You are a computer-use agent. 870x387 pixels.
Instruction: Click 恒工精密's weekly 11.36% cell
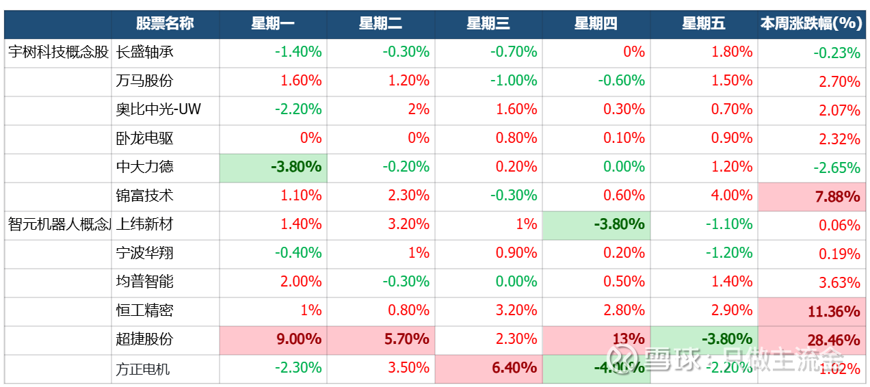pyautogui.click(x=811, y=311)
